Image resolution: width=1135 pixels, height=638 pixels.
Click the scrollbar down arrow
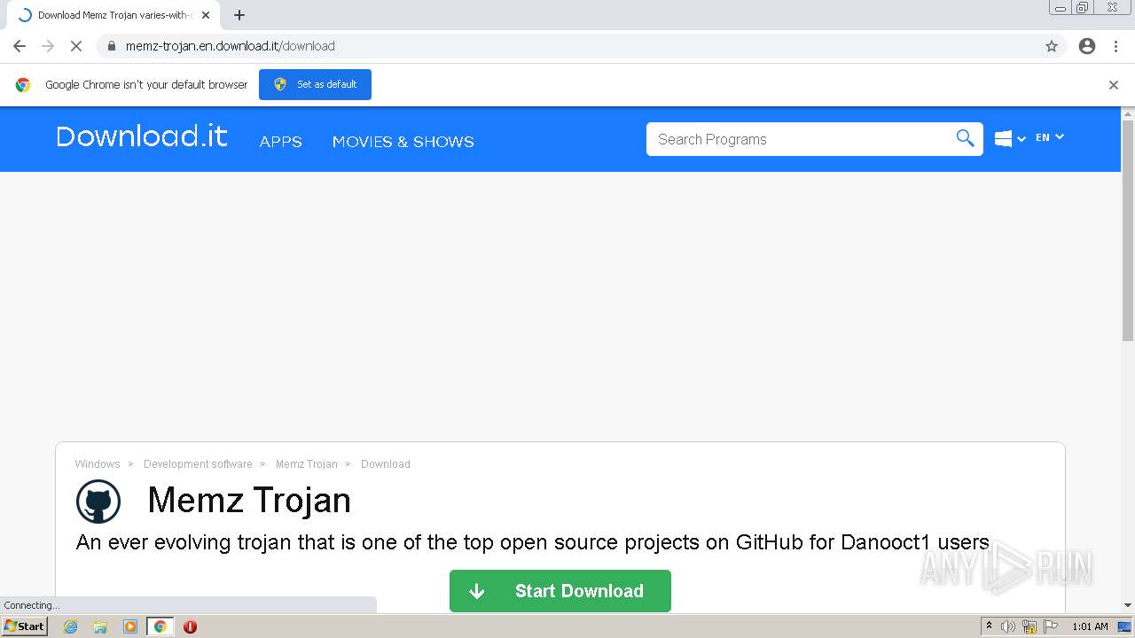[x=1128, y=605]
